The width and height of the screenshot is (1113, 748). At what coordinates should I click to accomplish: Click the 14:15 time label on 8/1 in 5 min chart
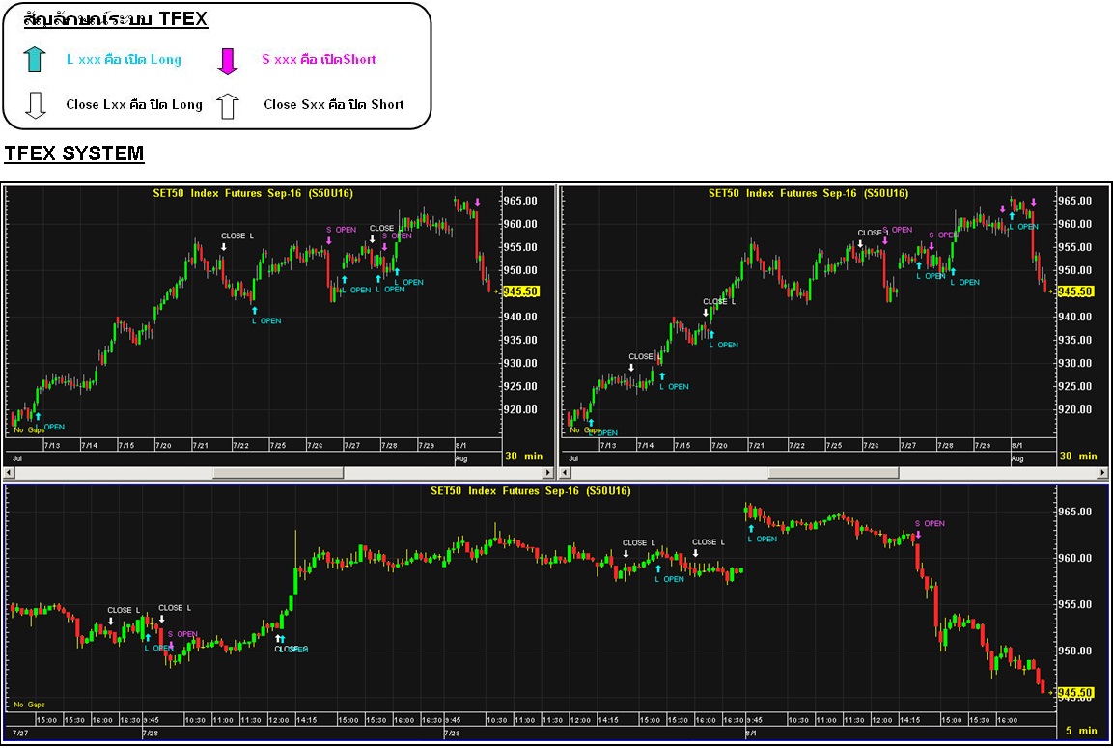pos(911,720)
